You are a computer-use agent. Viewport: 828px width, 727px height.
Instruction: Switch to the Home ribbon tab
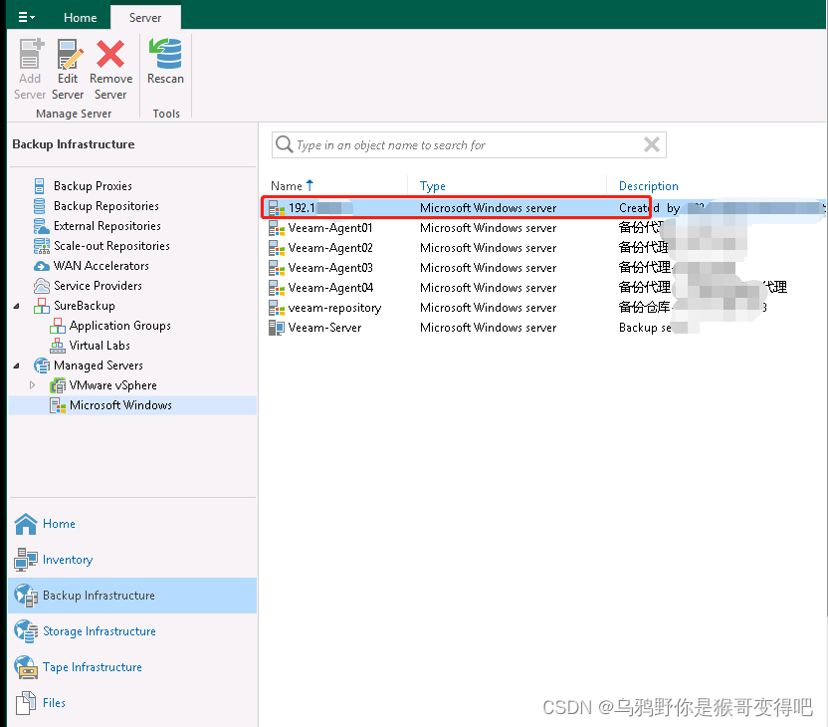pyautogui.click(x=81, y=18)
